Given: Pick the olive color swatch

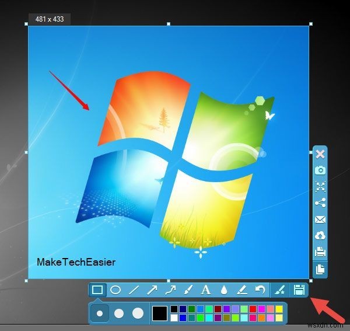Looking at the screenshot, I should [226, 318].
